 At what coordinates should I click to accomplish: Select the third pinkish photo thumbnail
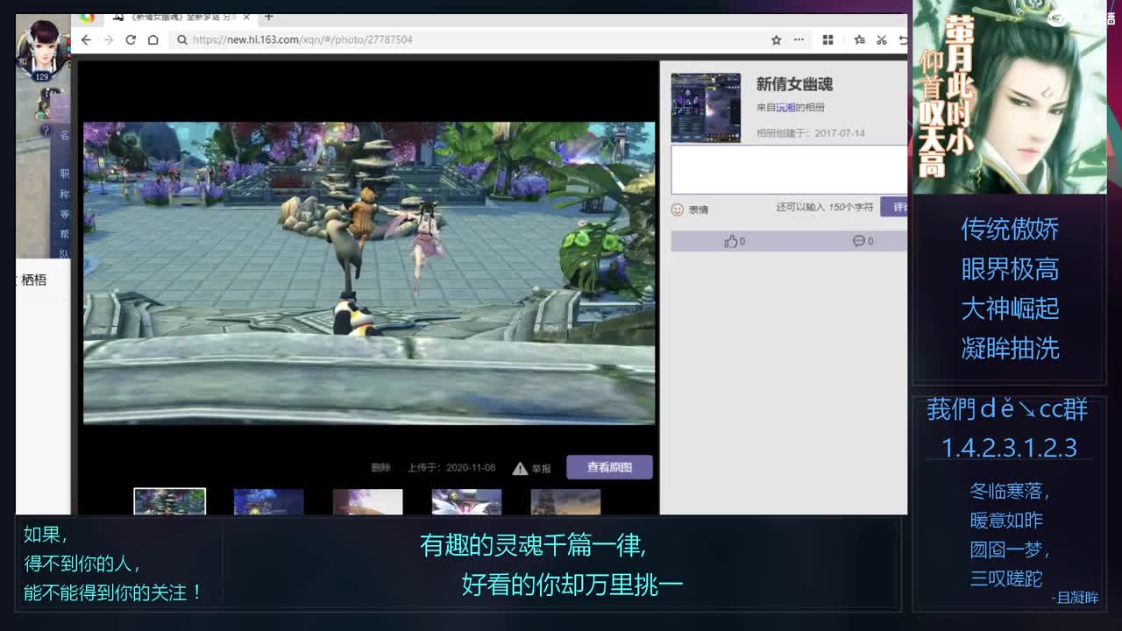pos(367,502)
